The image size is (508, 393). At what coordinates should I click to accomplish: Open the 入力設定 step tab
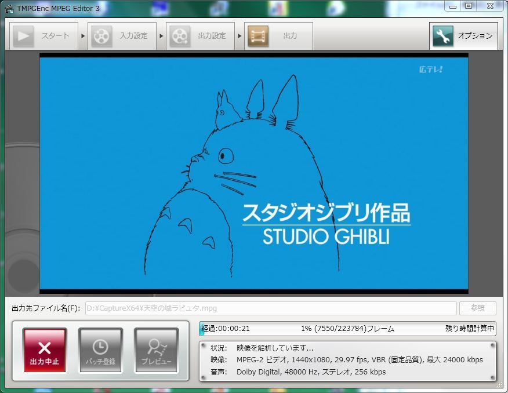pos(122,36)
